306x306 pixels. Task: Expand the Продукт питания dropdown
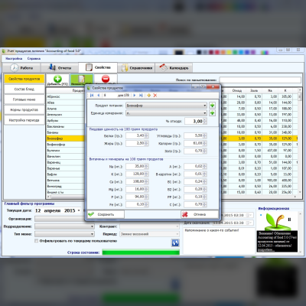coord(205,106)
